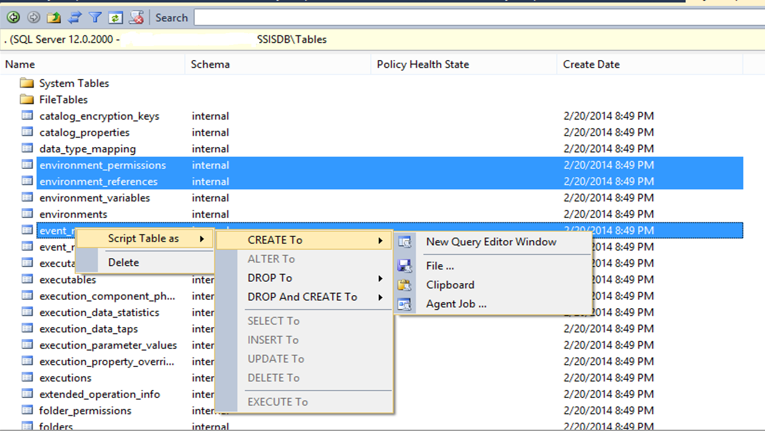765x431 pixels.
Task: Click the green Back navigation arrow
Action: [x=13, y=17]
